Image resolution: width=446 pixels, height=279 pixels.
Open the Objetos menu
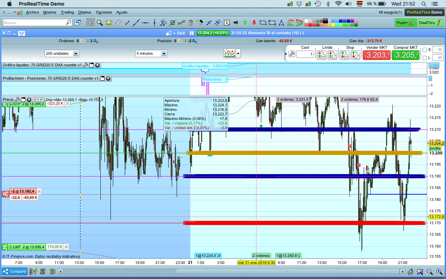coord(84,12)
